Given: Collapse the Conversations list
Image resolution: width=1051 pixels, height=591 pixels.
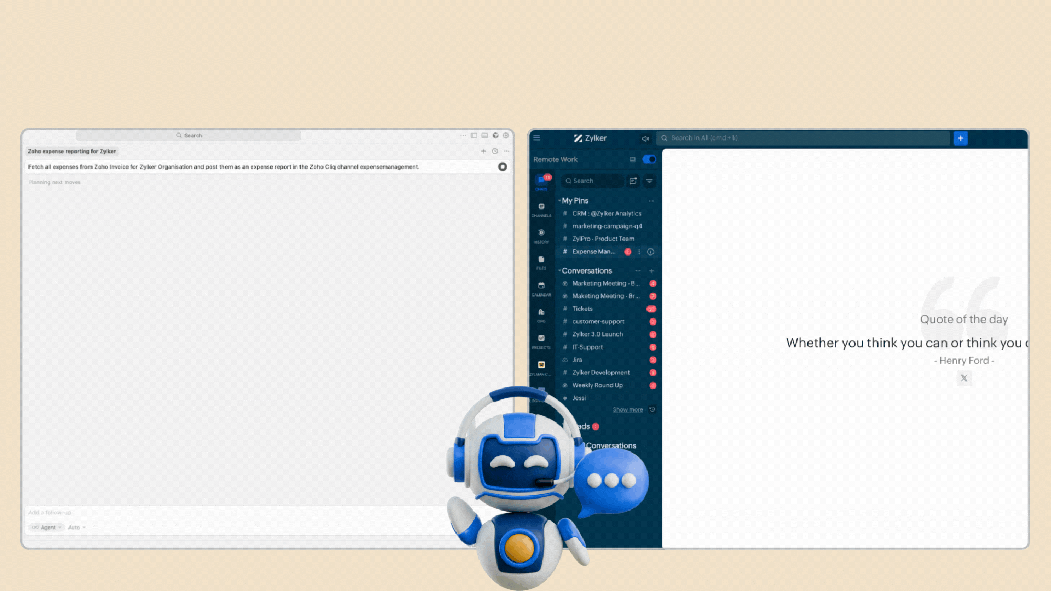Looking at the screenshot, I should coord(559,271).
